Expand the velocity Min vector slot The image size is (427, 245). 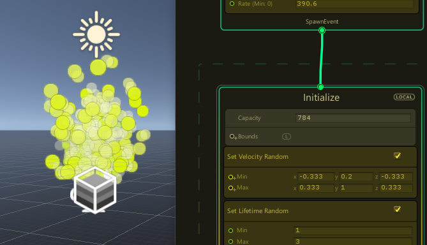click(232, 177)
